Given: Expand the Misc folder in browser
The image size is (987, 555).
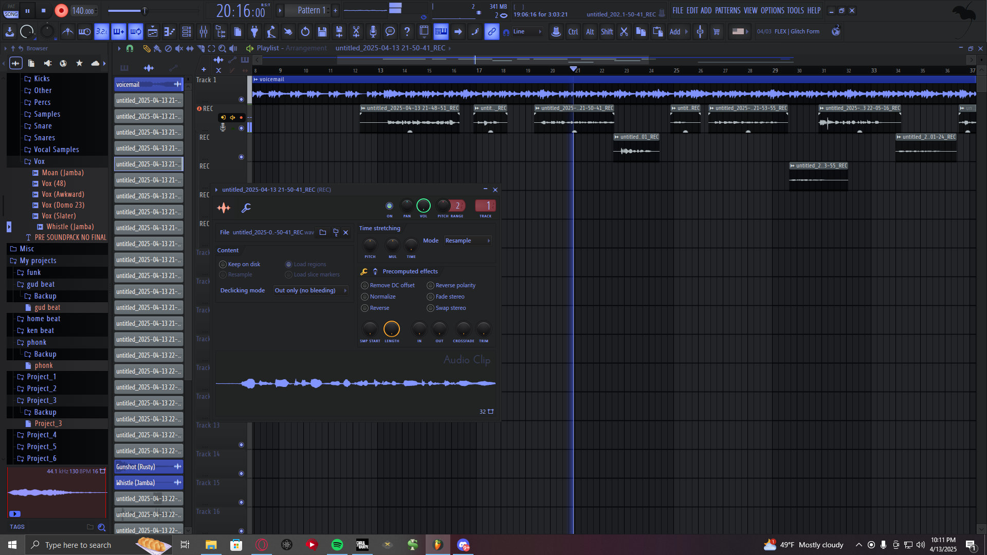Looking at the screenshot, I should 27,249.
